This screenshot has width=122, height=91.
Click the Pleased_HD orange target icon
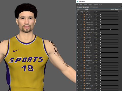point(84,55)
